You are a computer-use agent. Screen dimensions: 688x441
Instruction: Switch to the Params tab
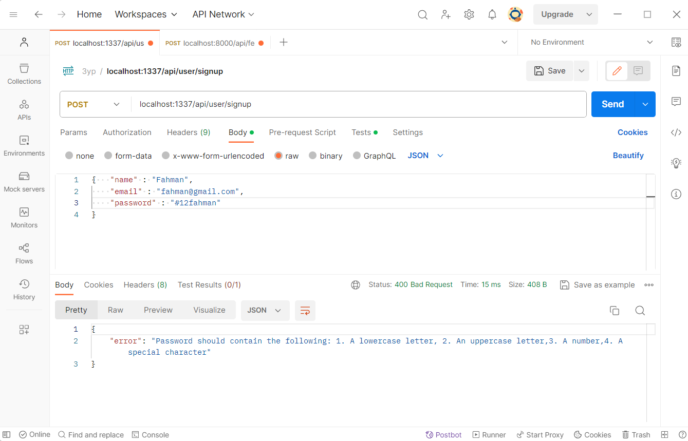(x=73, y=132)
